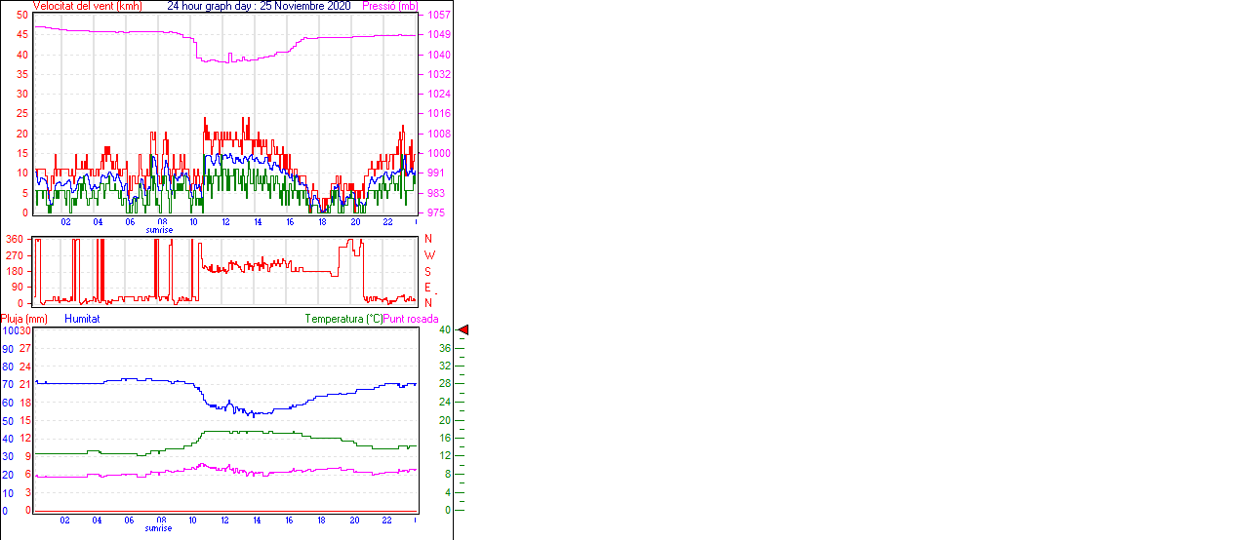Click the 360 value on direction axis
Viewport: 1249px width, 540px height.
click(x=15, y=239)
